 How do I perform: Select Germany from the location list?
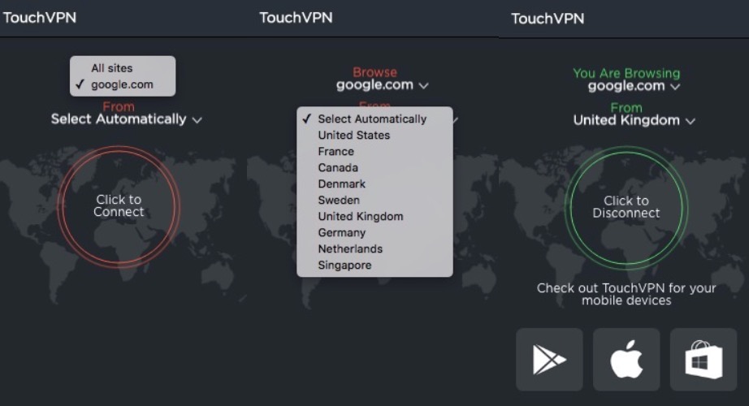[342, 233]
